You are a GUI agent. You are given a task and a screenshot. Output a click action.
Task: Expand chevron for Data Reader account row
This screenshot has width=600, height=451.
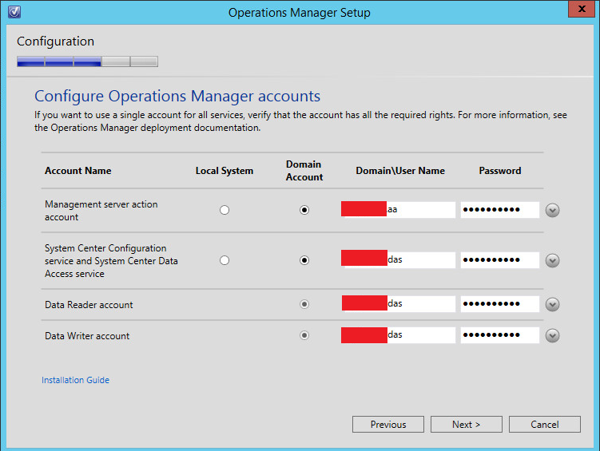point(552,304)
